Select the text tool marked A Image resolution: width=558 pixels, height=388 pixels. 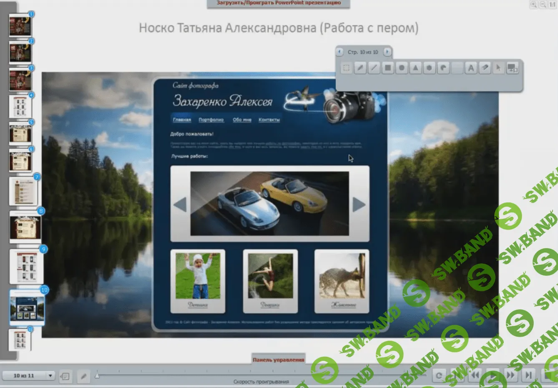click(x=471, y=68)
